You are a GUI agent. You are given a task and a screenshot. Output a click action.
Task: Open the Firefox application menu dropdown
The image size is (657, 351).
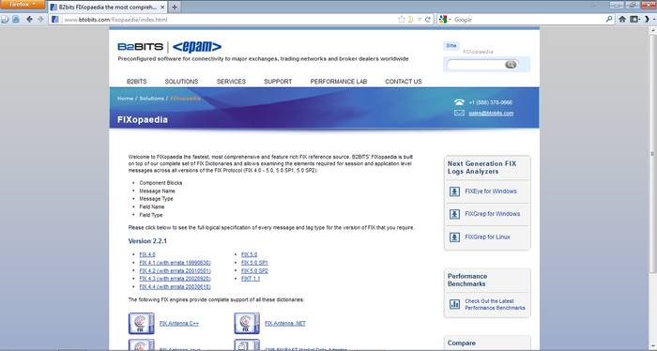[23, 5]
